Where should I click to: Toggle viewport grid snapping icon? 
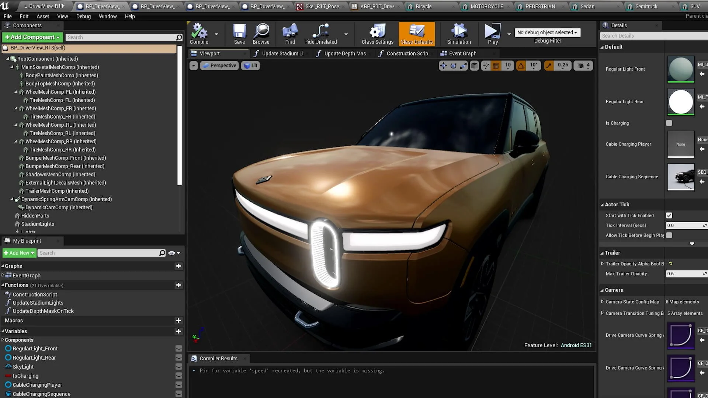point(496,66)
